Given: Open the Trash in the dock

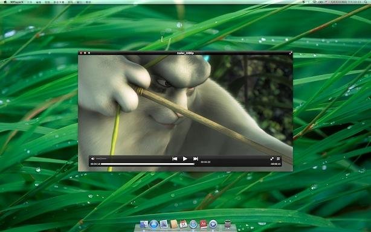Looking at the screenshot, I should 228,224.
